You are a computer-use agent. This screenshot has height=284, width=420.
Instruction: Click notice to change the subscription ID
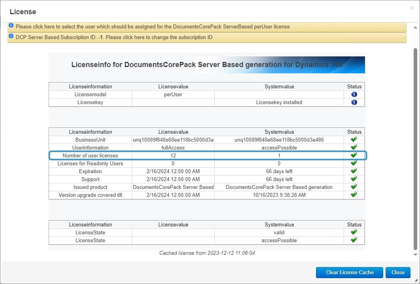tap(207, 37)
